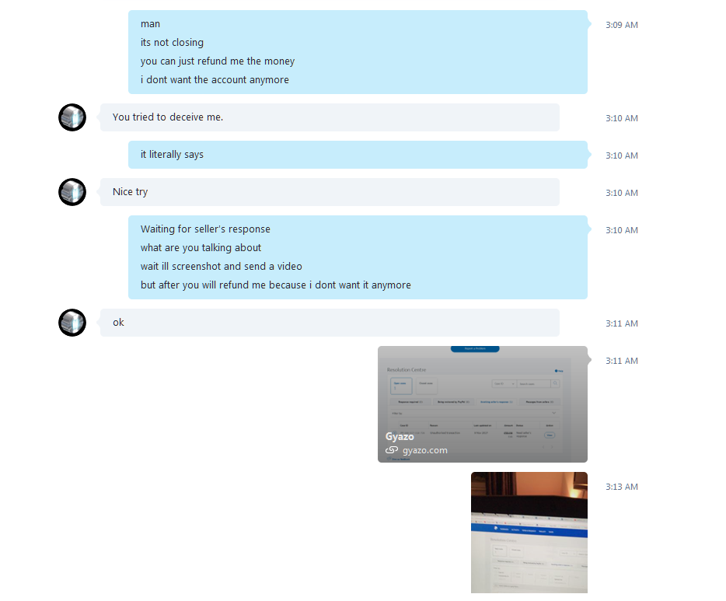This screenshot has height=601, width=726.
Task: Click the avatar beside "Nice try" message
Action: click(x=72, y=192)
